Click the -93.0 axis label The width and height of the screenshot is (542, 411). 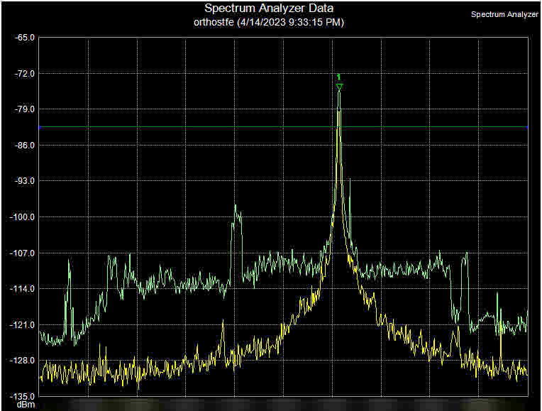(x=23, y=181)
